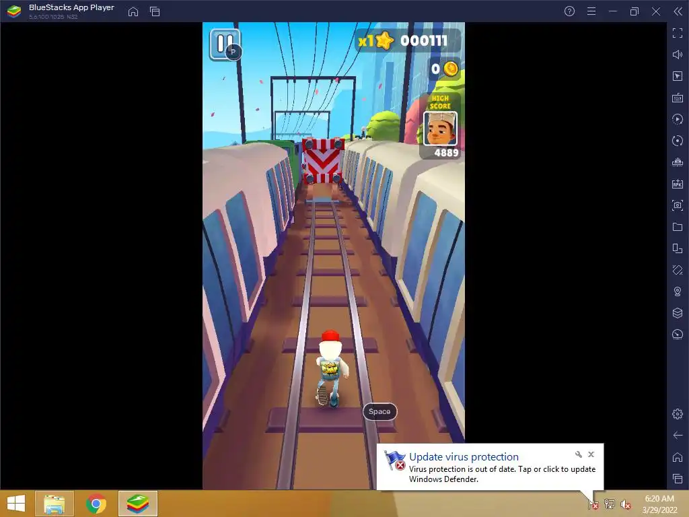Open recent apps icon at sidebar bottom
The image size is (689, 517).
[678, 479]
